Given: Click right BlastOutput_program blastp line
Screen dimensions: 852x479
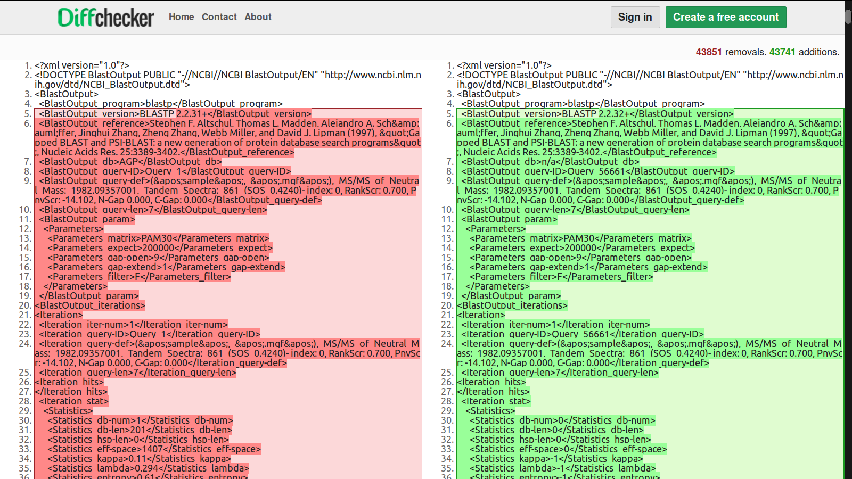Looking at the screenshot, I should [x=583, y=104].
